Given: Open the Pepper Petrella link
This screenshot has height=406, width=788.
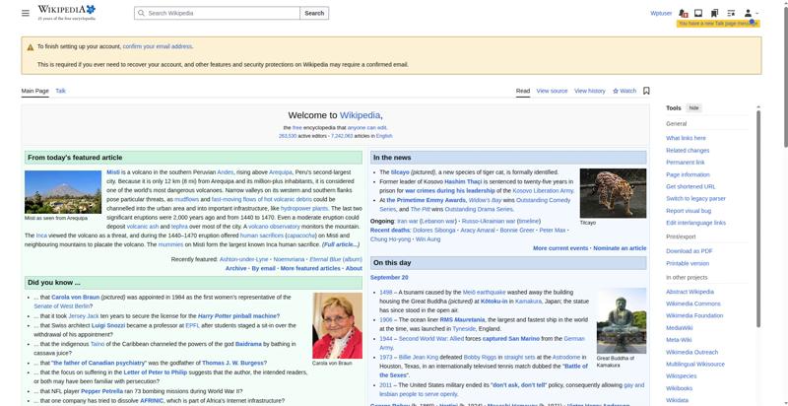Looking at the screenshot, I should coord(101,391).
